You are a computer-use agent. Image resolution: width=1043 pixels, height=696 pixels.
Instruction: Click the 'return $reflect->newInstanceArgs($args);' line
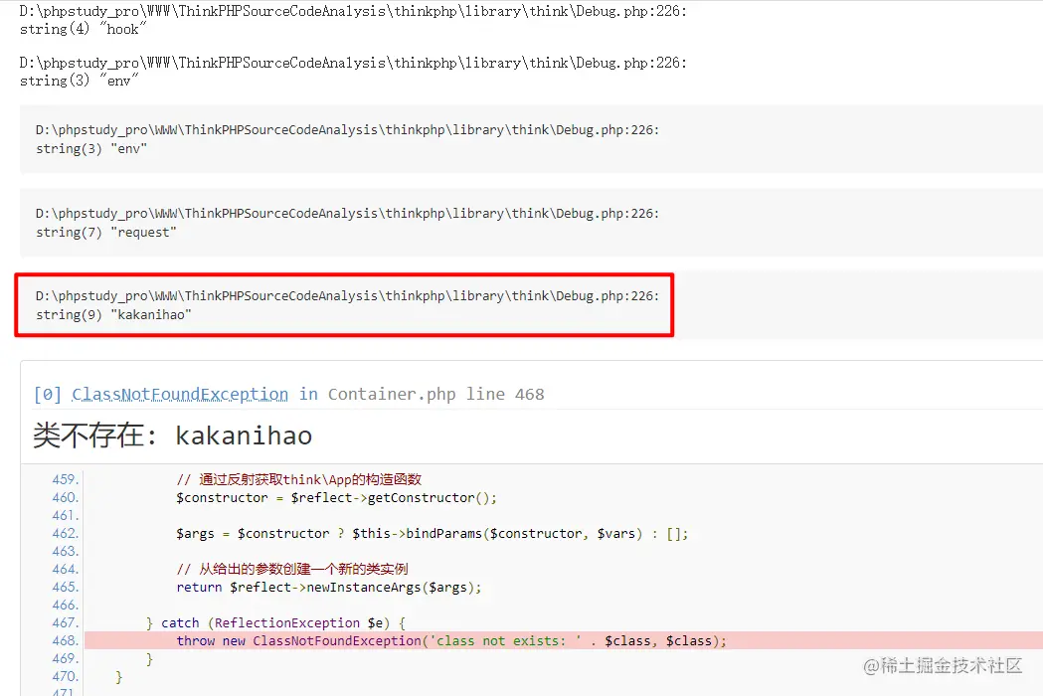[328, 587]
